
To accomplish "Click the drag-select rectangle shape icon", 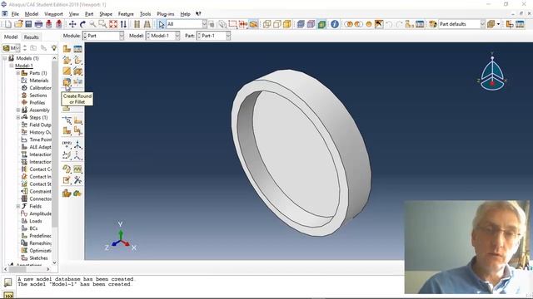I will (232, 24).
